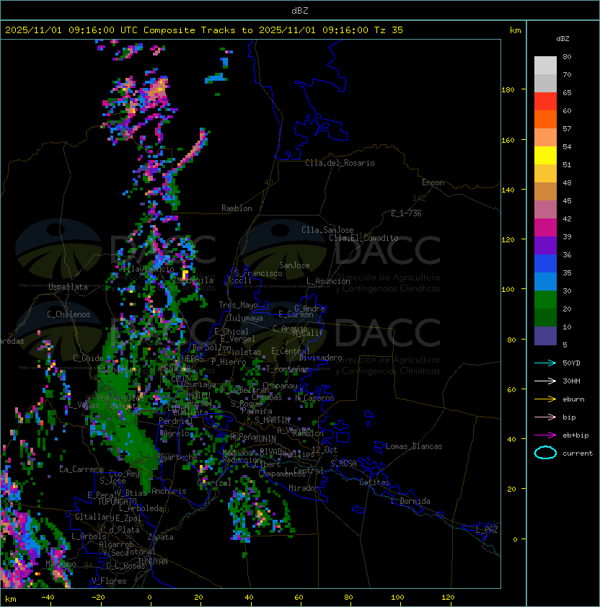Click the -40 km horizontal axis tick
This screenshot has height=607, width=600.
click(48, 598)
